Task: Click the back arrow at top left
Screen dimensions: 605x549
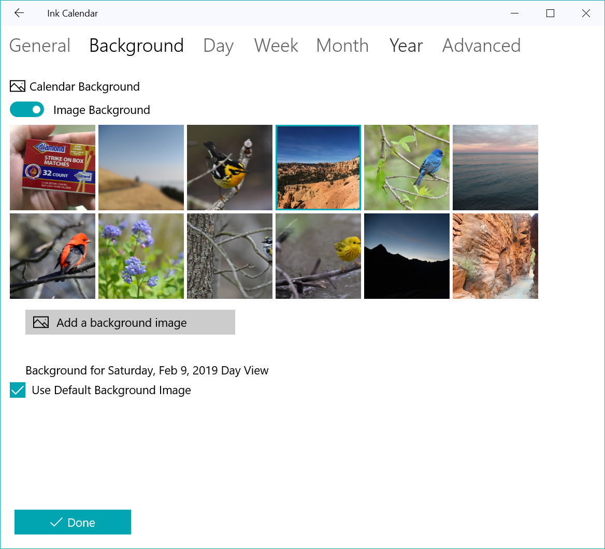Action: coord(19,13)
